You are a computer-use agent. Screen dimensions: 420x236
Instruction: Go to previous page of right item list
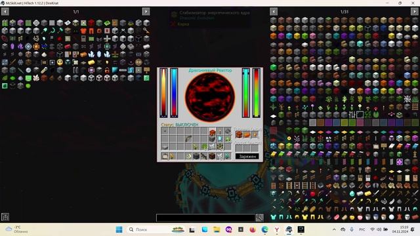(274, 12)
